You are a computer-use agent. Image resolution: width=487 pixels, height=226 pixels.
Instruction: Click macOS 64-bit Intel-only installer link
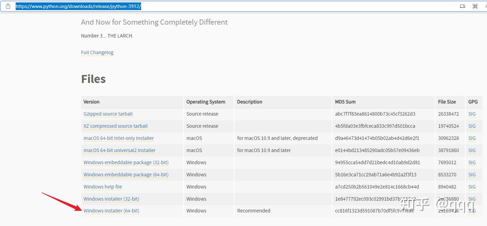coord(119,138)
